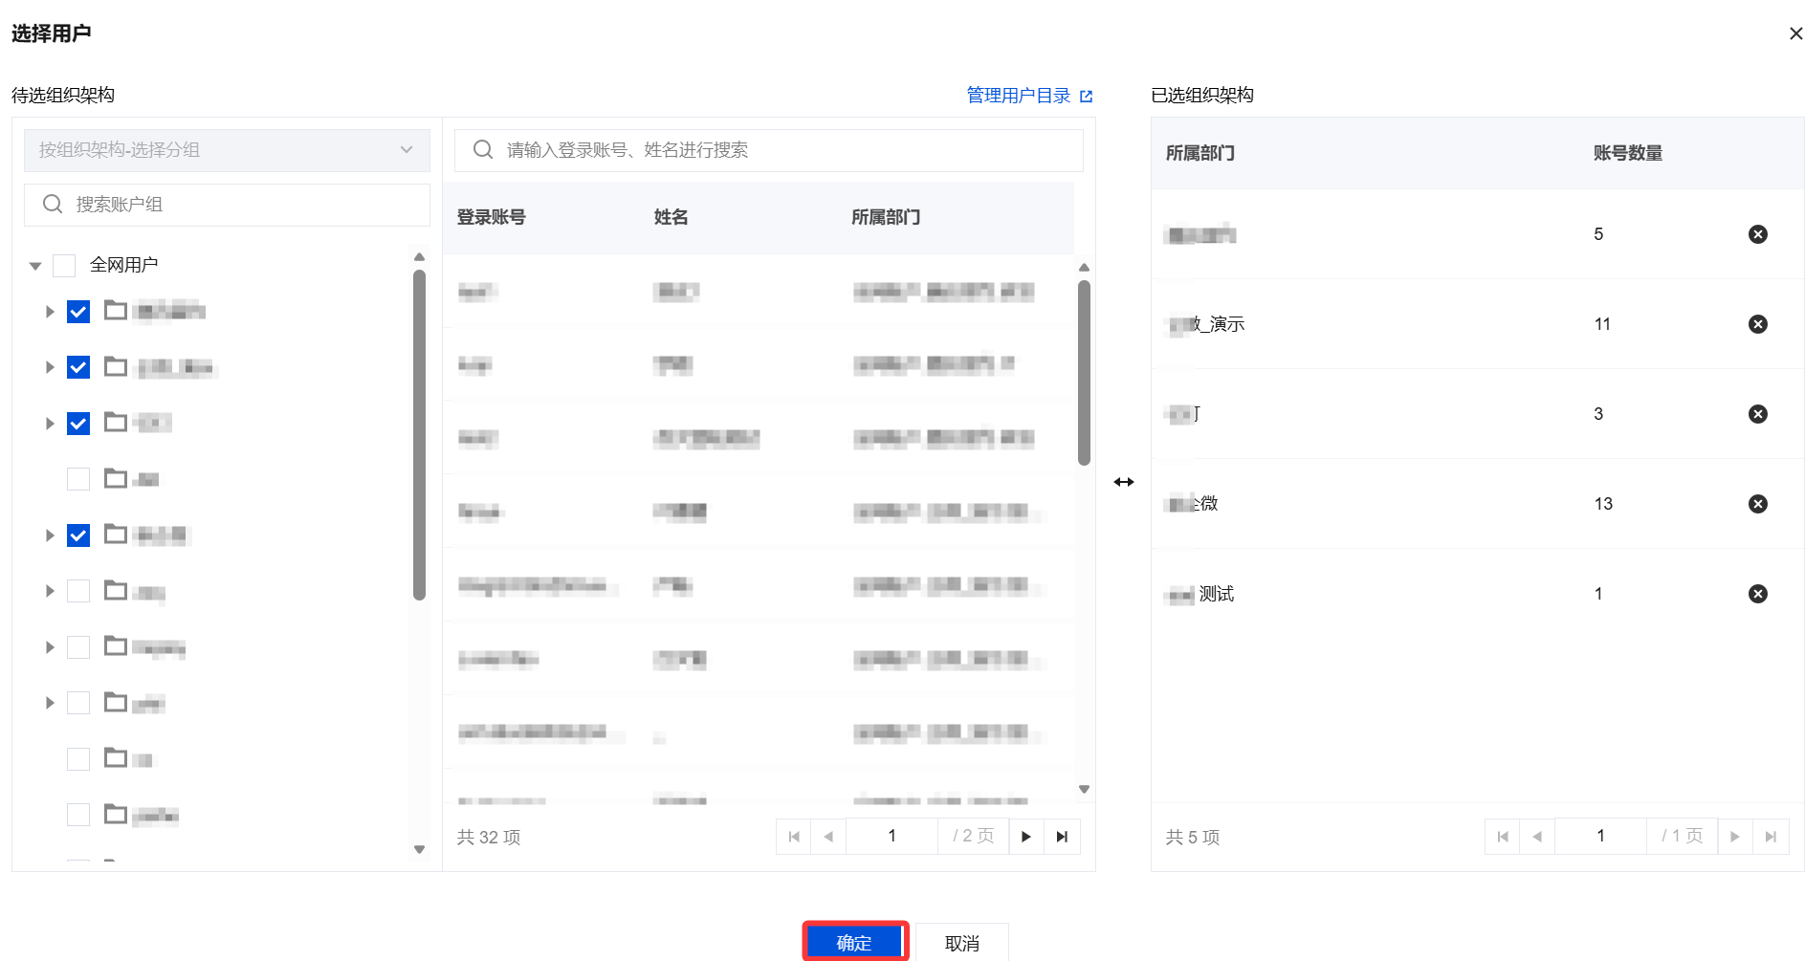This screenshot has height=961, width=1805.
Task: Remove the department row with 5 accounts
Action: click(x=1757, y=234)
